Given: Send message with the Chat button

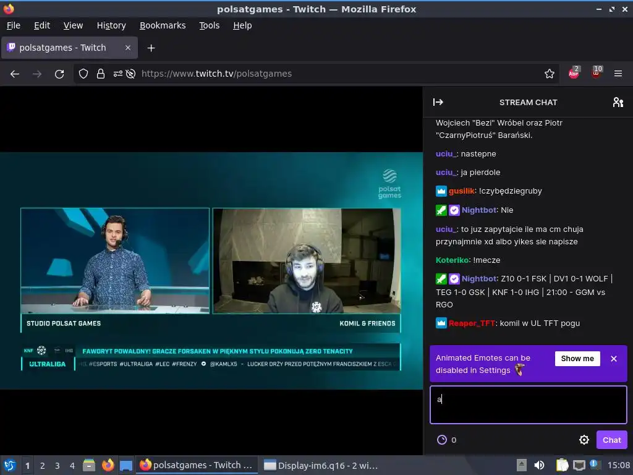Looking at the screenshot, I should tap(611, 440).
